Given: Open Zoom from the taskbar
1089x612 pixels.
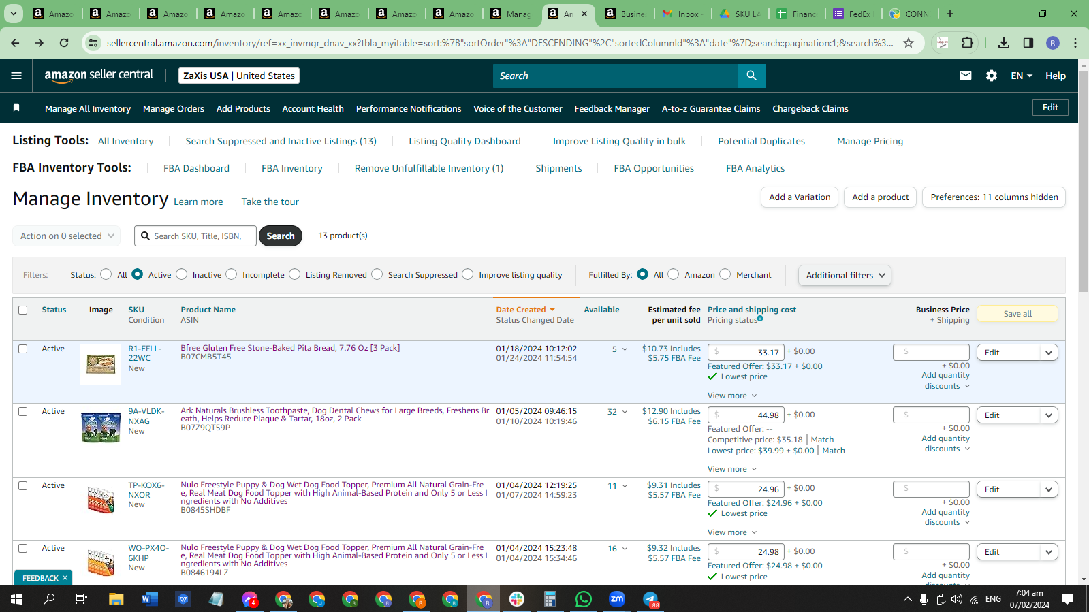Looking at the screenshot, I should [617, 599].
